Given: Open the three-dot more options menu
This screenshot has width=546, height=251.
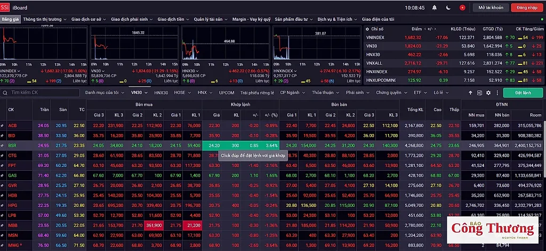Looking at the screenshot, I should point(497,93).
